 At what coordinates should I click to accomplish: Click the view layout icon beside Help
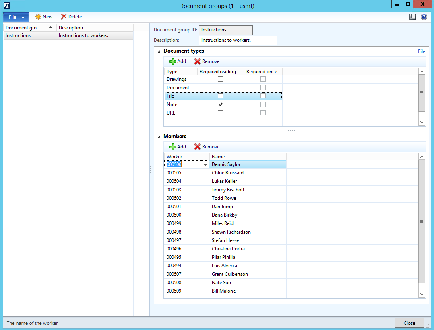(412, 17)
